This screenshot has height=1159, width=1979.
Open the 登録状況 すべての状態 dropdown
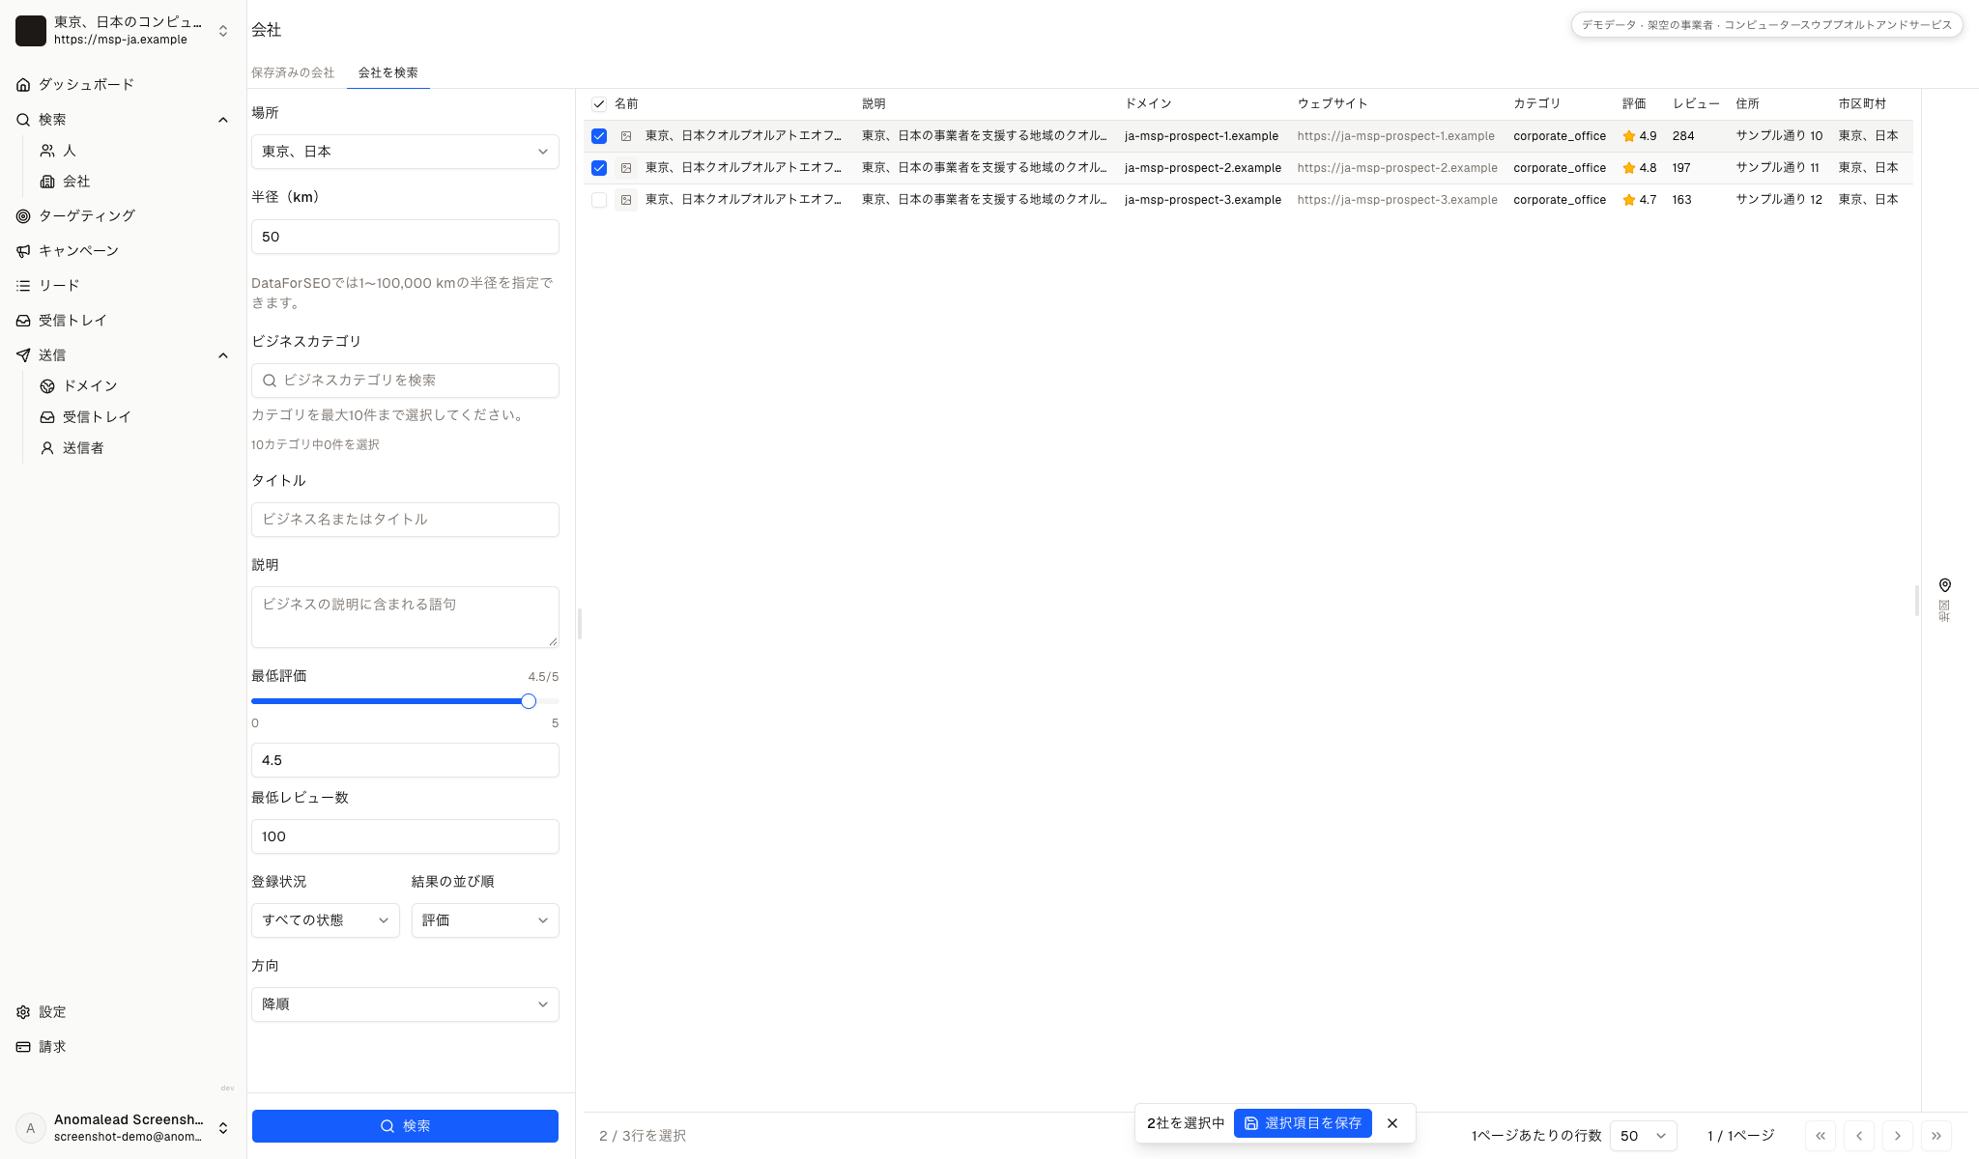point(326,920)
